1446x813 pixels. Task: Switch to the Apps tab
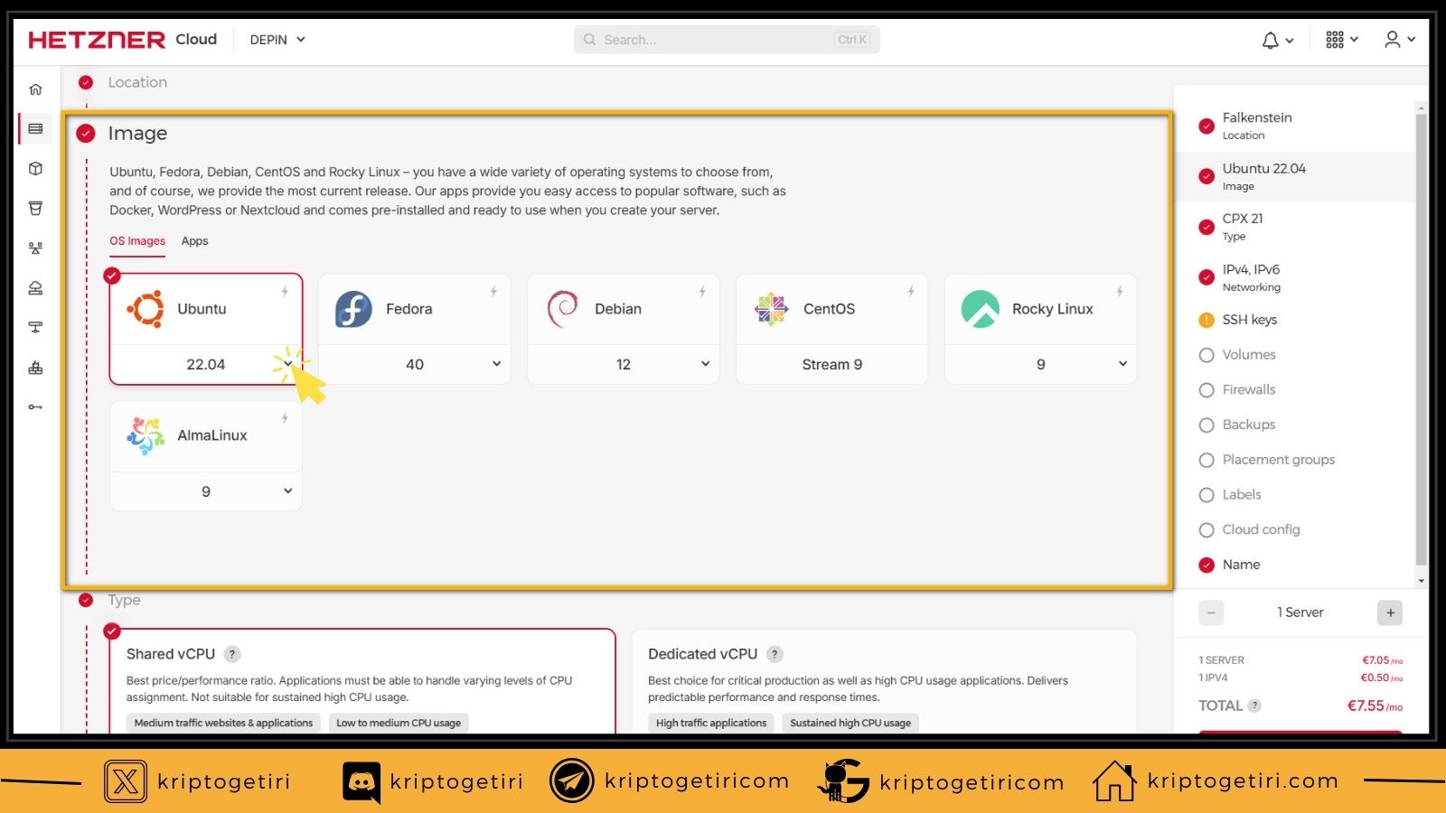point(194,241)
